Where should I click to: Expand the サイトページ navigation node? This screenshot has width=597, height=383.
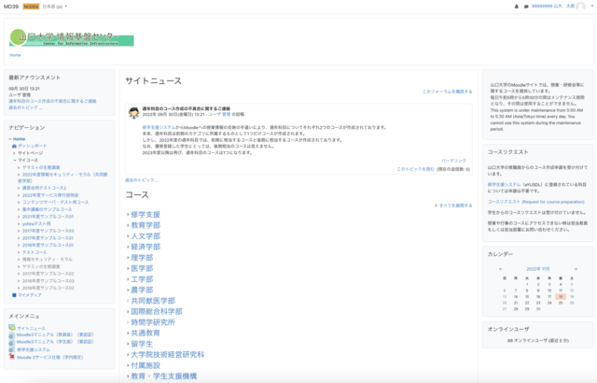(15, 153)
